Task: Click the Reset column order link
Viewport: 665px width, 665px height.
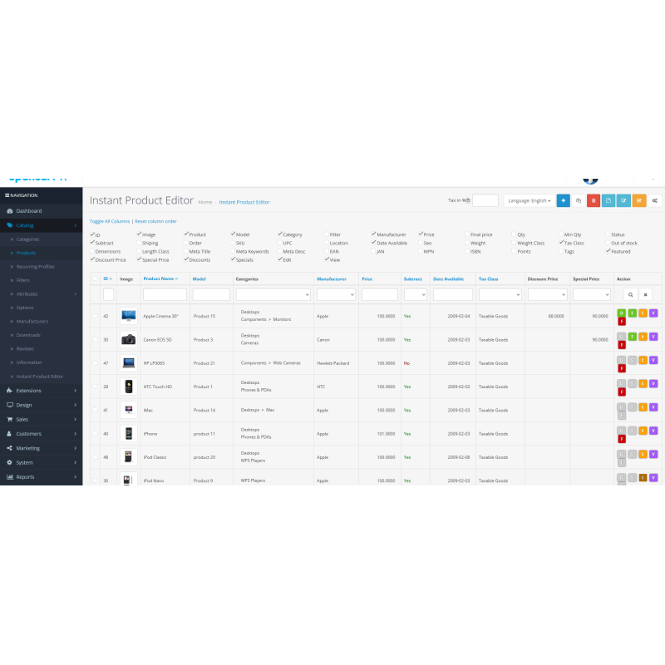Action: 155,221
